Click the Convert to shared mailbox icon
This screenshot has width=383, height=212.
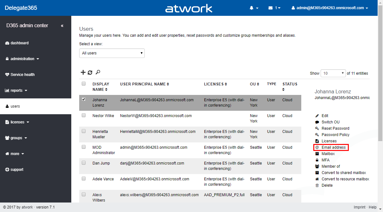coord(317,173)
